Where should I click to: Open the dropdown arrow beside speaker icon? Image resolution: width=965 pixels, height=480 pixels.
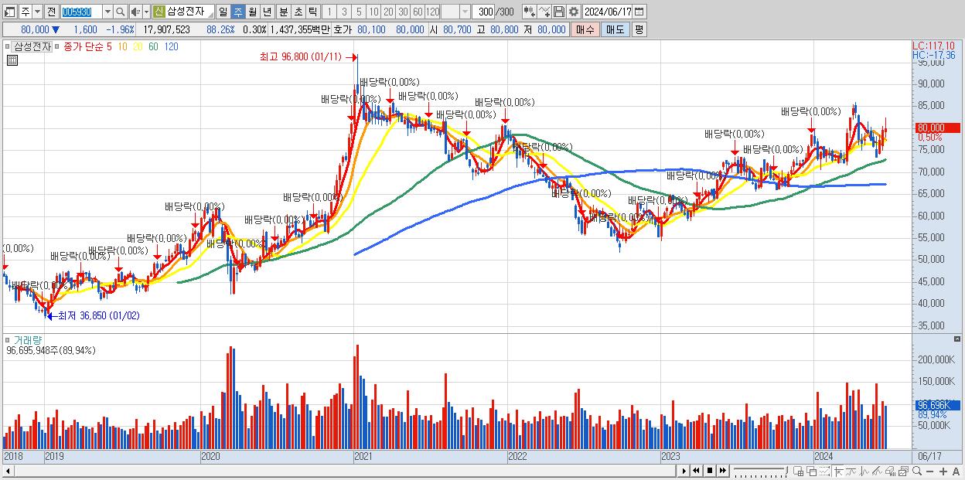click(x=146, y=12)
